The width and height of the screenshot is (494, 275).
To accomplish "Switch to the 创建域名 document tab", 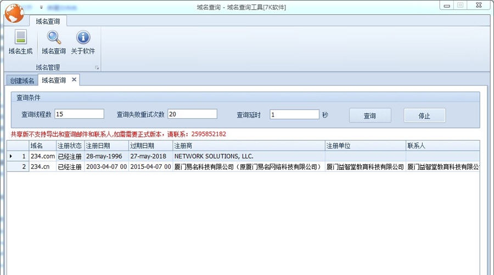I will click(x=22, y=81).
